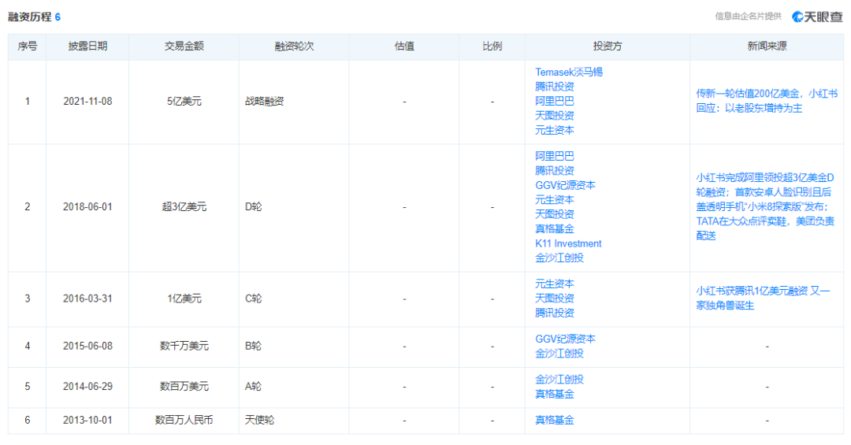851x445 pixels.
Task: Click the 天眼查 logo icon
Action: coord(797,17)
